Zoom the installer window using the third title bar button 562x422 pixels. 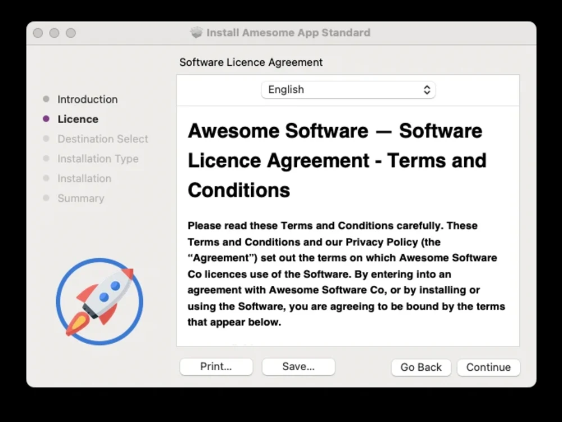coord(71,33)
